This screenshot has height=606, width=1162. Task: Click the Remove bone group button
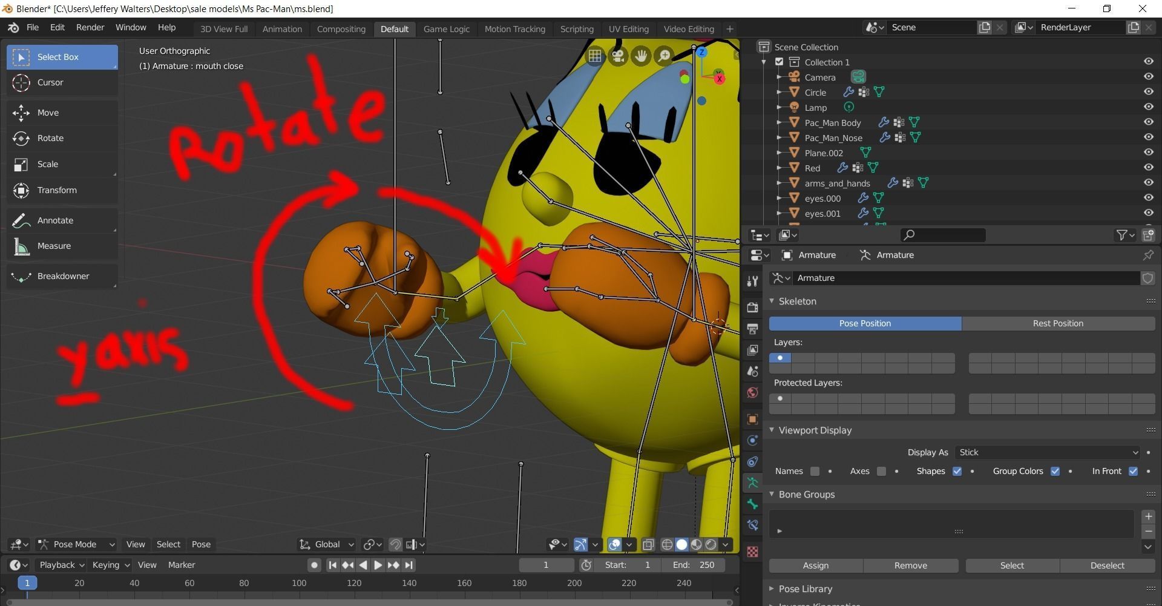tap(911, 565)
